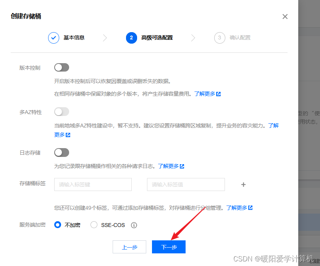320x266 pixels.
Task: Enable the 版本控制 toggle switch
Action: [x=61, y=67]
